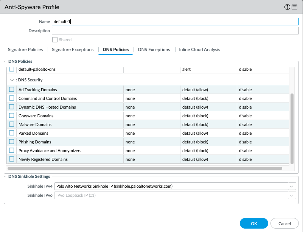Screen dimensions: 303x232
Task: Switch to the Signature Policies tab
Action: [x=25, y=50]
